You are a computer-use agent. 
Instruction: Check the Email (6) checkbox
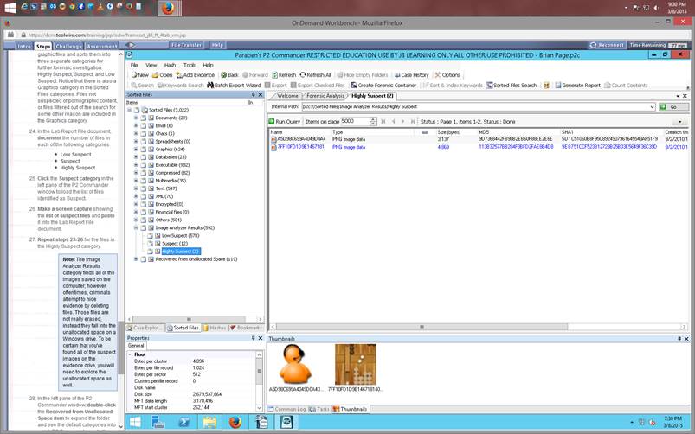click(143, 126)
